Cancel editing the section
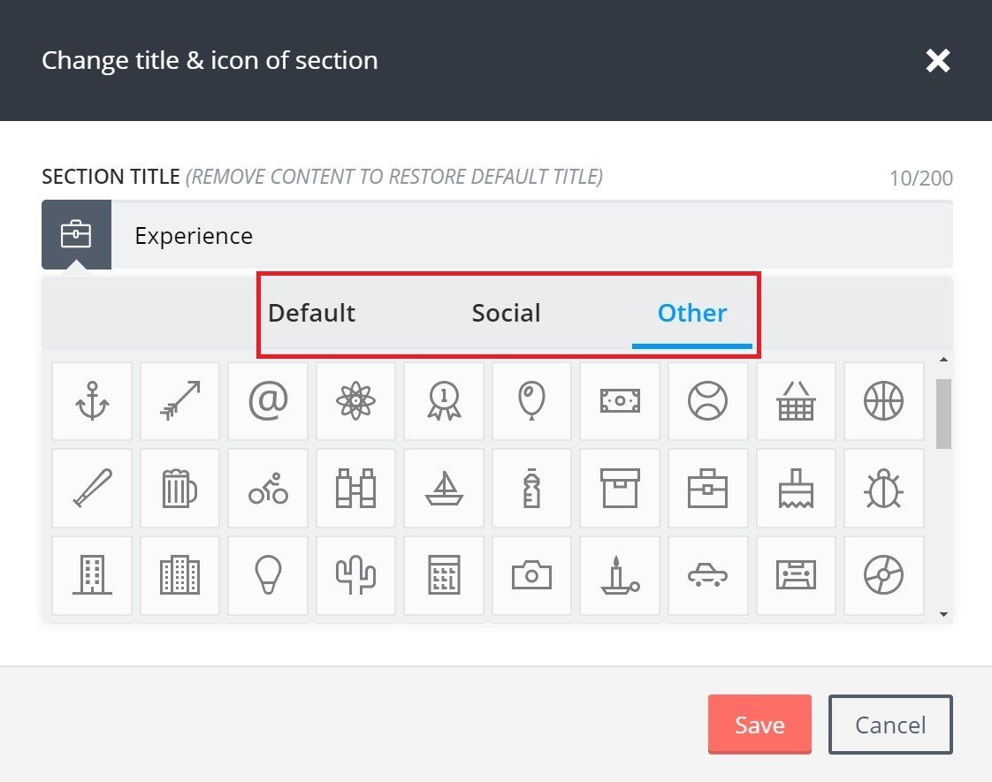 pos(889,724)
